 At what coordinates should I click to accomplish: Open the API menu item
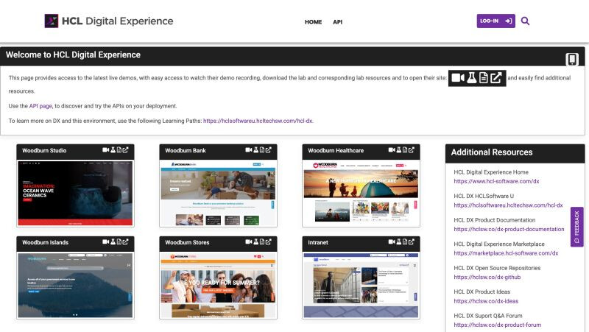point(337,22)
